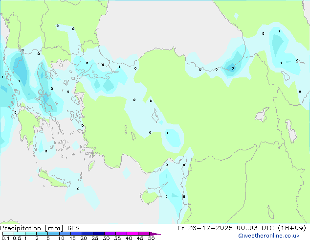This screenshot has height=240, width=310.
Task: Pick the legend swatch between 45 and 50
Action: coord(144,234)
